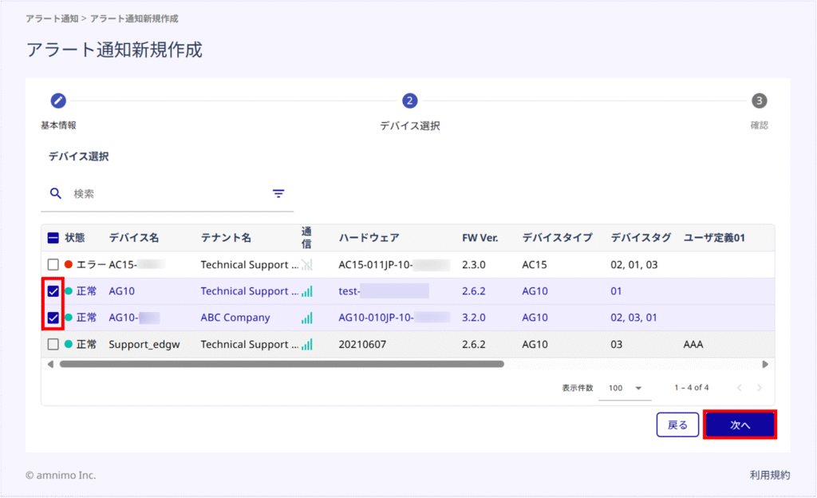Check the Support_edgw device row
The height and width of the screenshot is (498, 817).
point(53,344)
